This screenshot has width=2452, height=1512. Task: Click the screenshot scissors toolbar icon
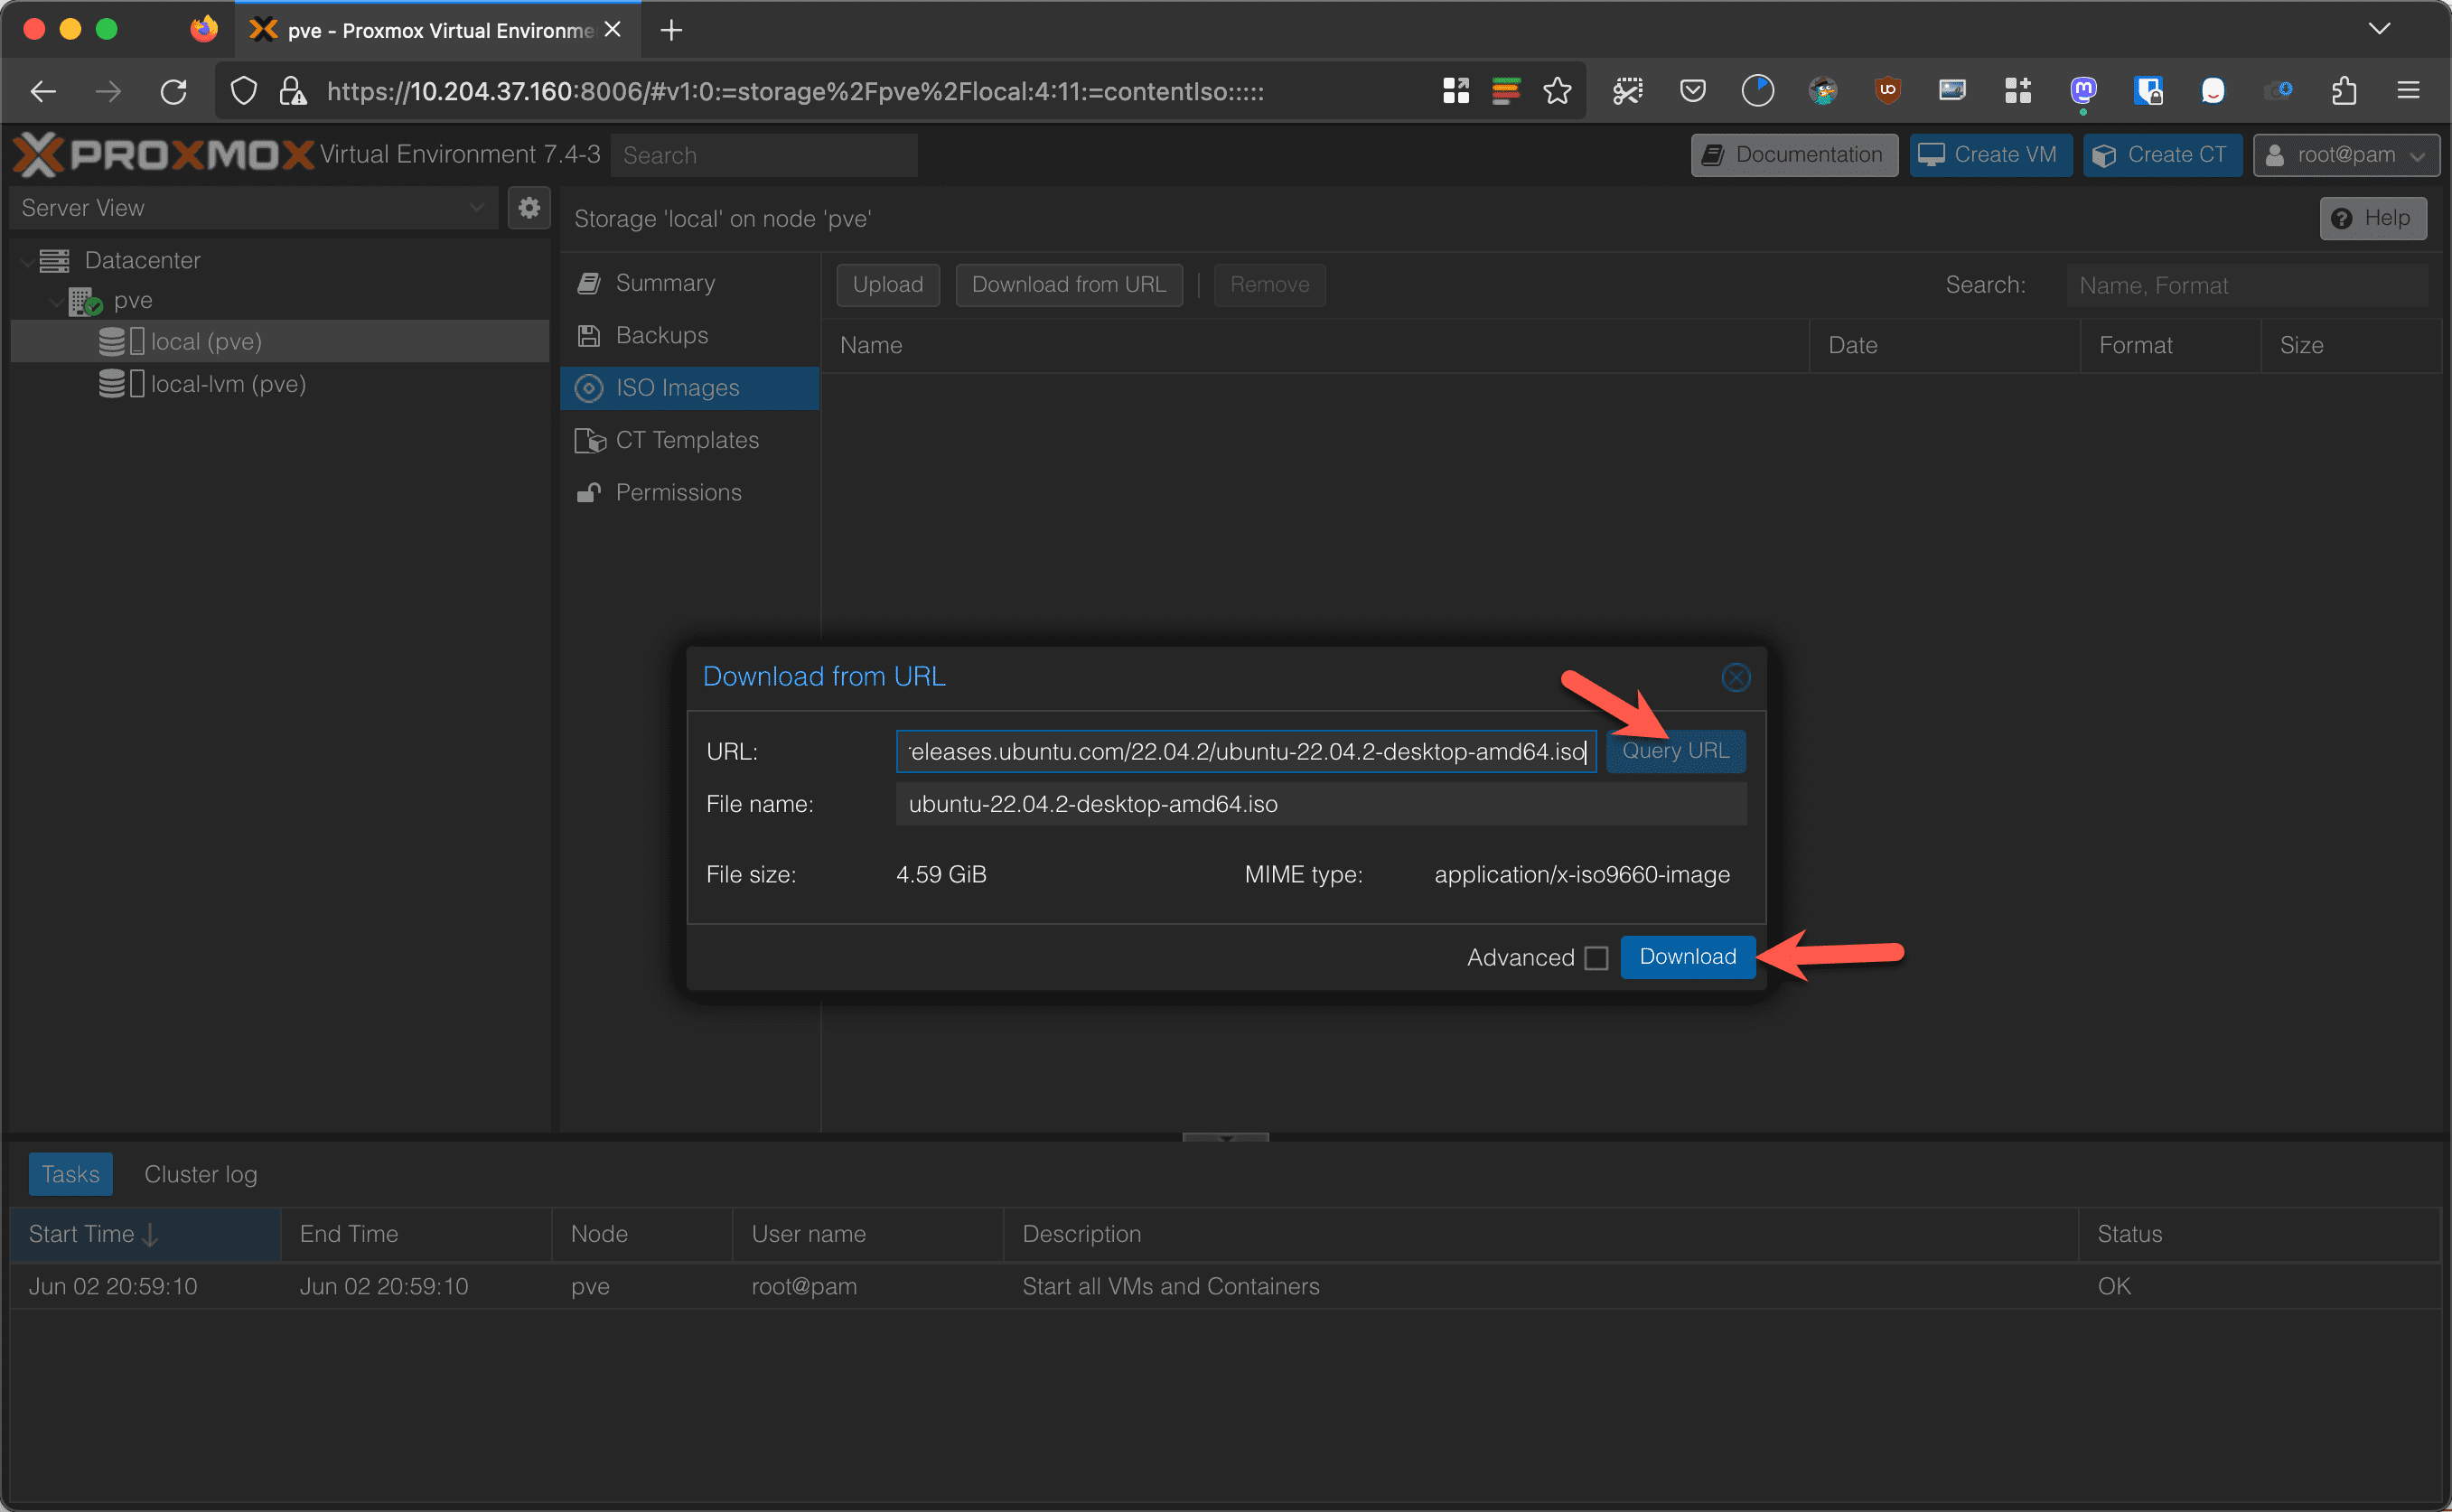tap(1627, 91)
